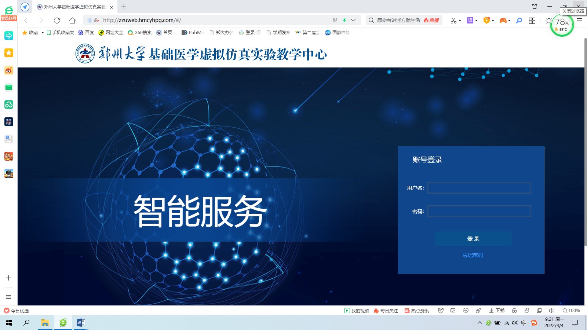587x330 pixels.
Task: Open the 网址大全 bookmark
Action: click(111, 33)
